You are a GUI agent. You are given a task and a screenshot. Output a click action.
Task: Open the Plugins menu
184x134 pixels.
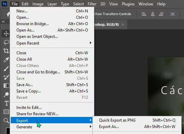128,4
